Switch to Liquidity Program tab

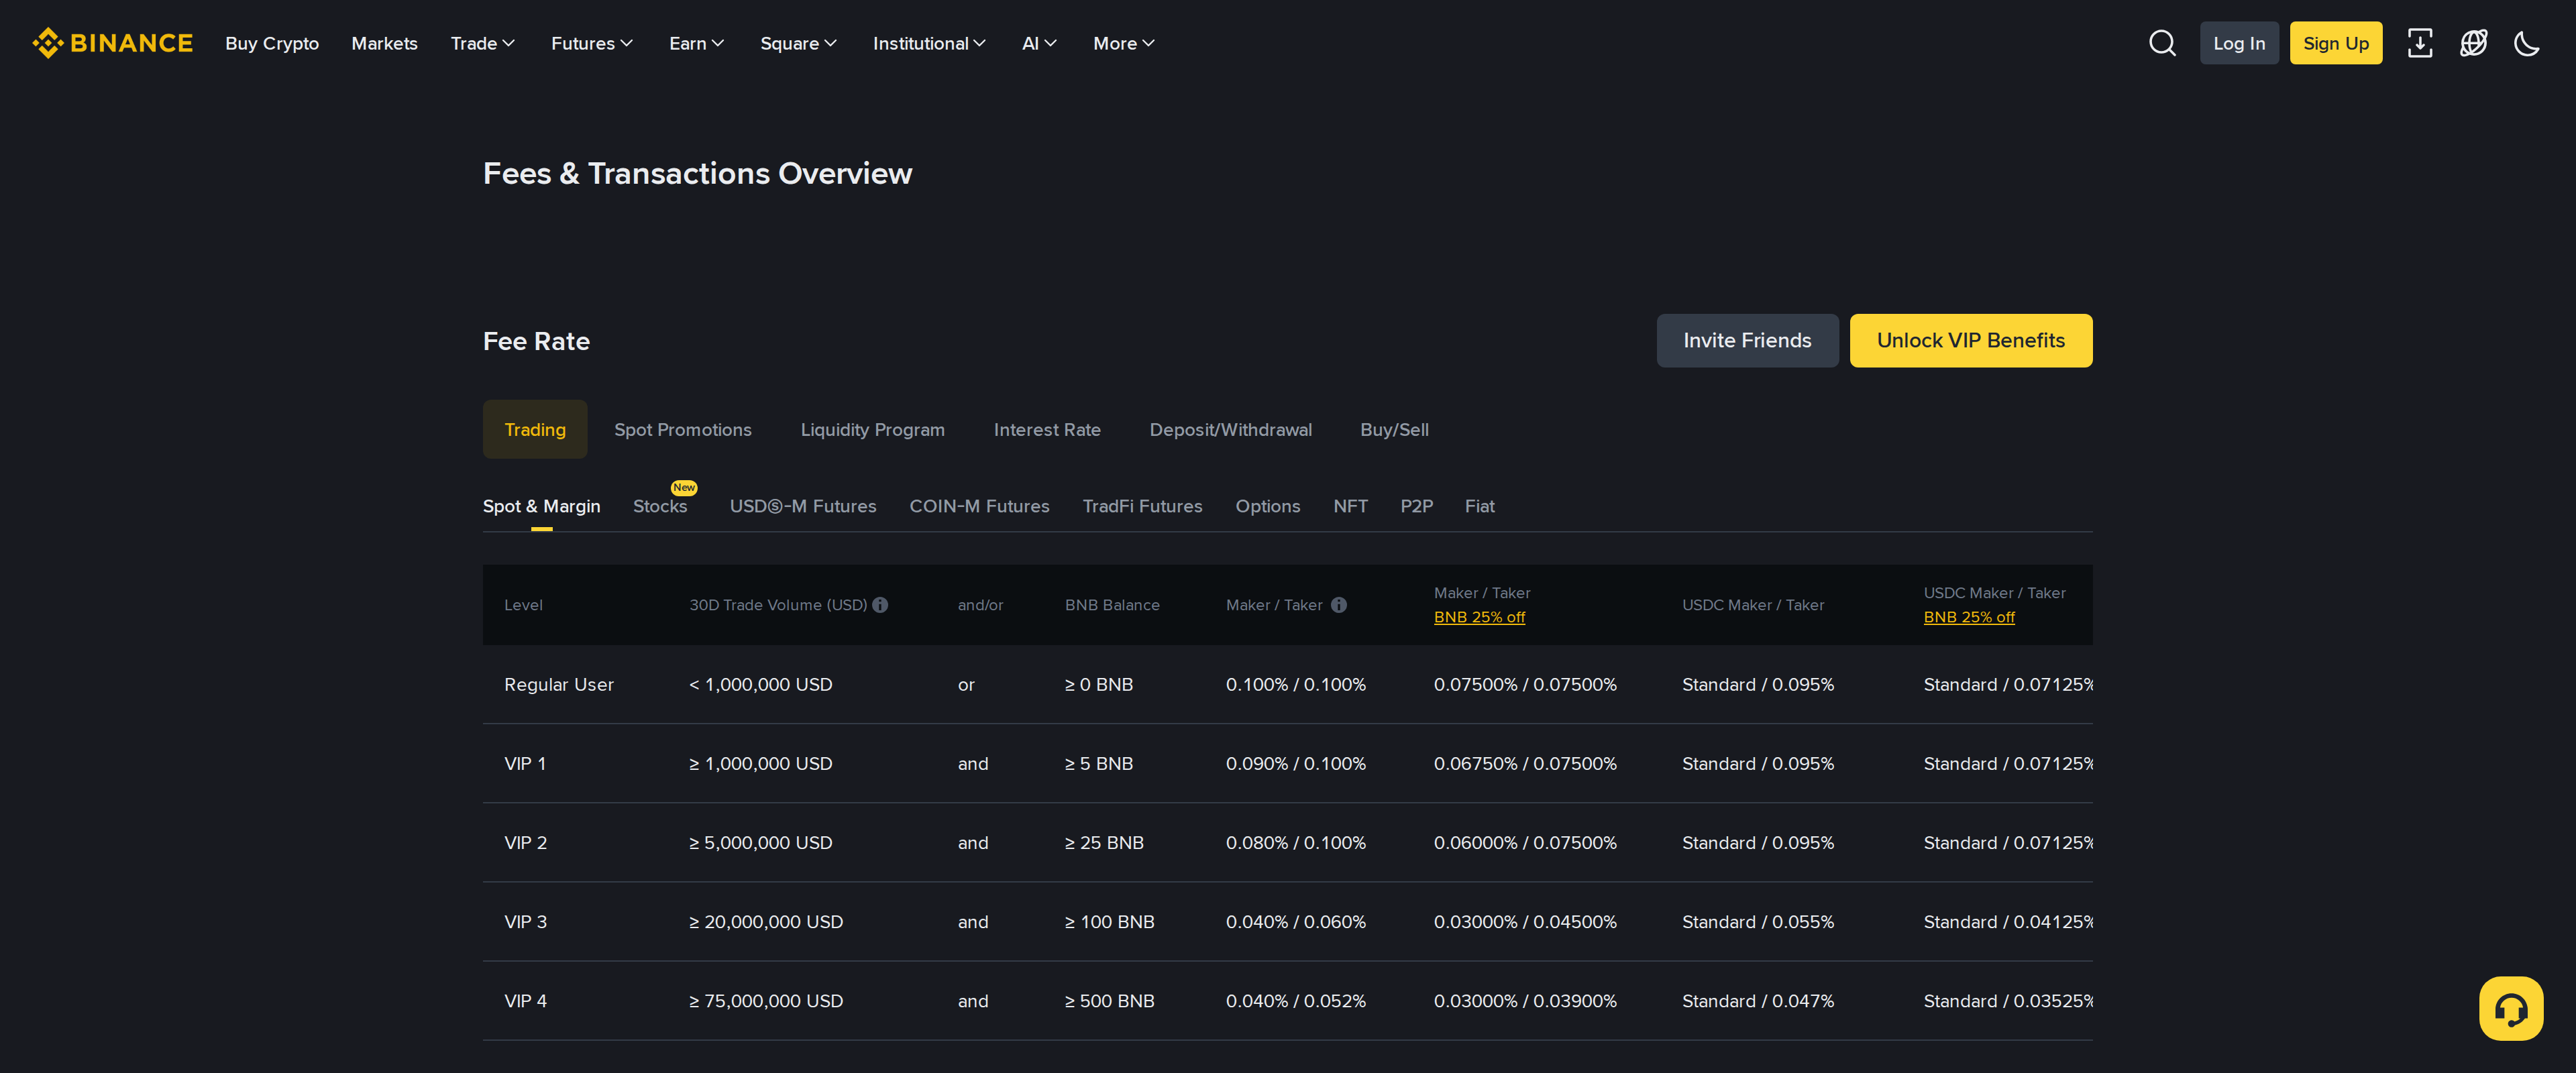[x=872, y=429]
